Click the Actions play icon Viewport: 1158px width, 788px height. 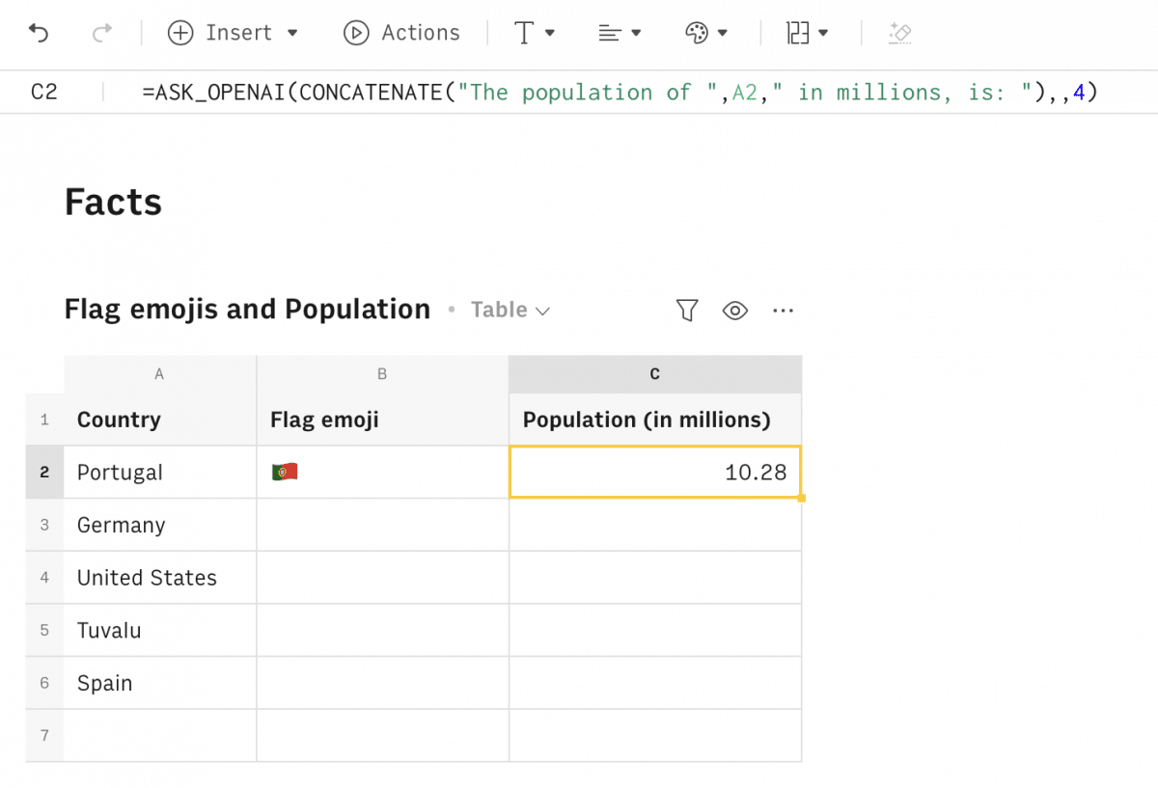point(357,32)
